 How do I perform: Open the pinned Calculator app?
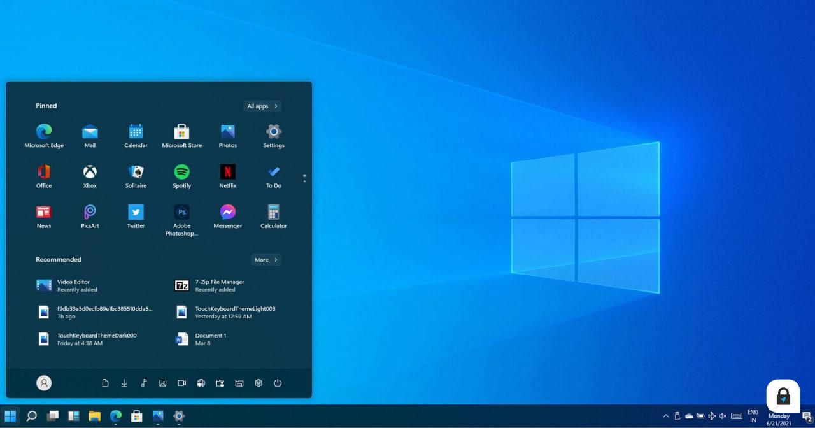(274, 216)
